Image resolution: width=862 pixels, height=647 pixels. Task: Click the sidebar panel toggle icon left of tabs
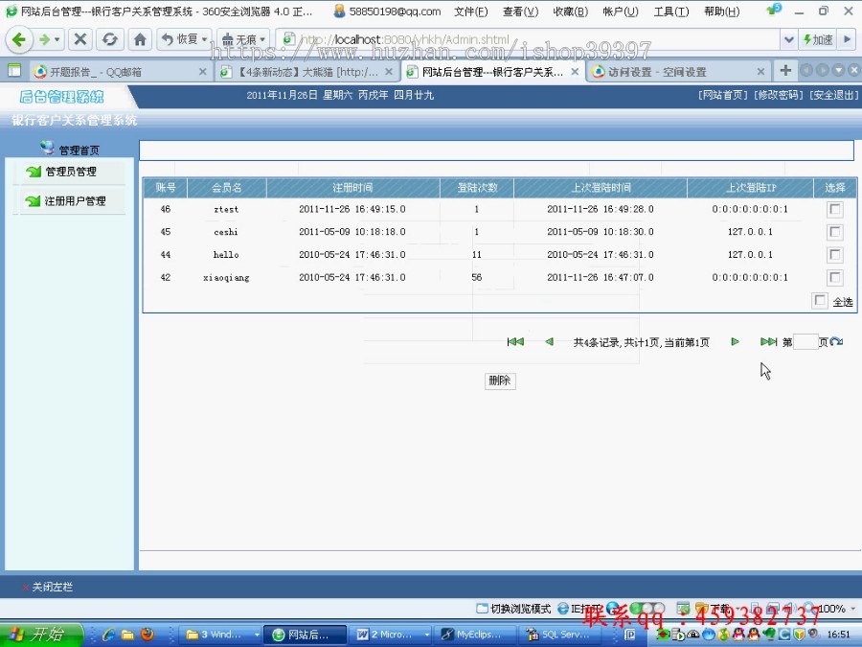(x=14, y=70)
